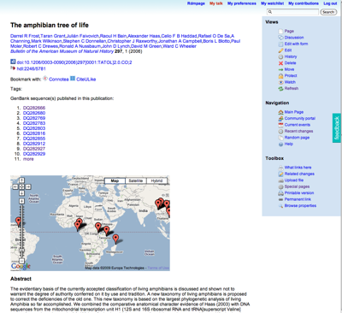342x313 pixels.
Task: Click the Madagascar map marker
Action: (x=115, y=239)
